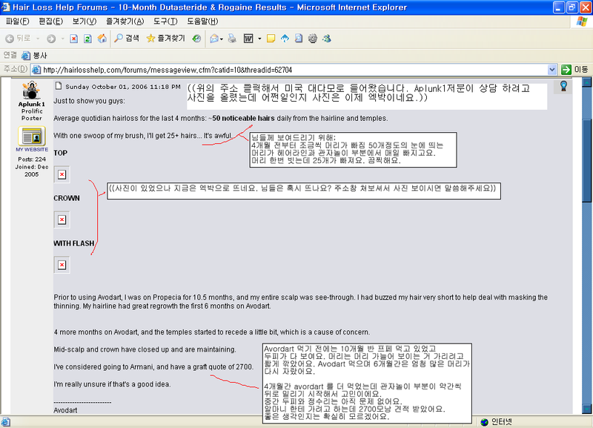
Task: Click the 'Posts: 224' text
Action: (32, 159)
